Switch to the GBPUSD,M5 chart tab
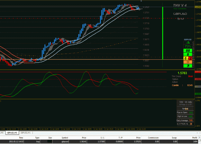 click(x=12, y=133)
